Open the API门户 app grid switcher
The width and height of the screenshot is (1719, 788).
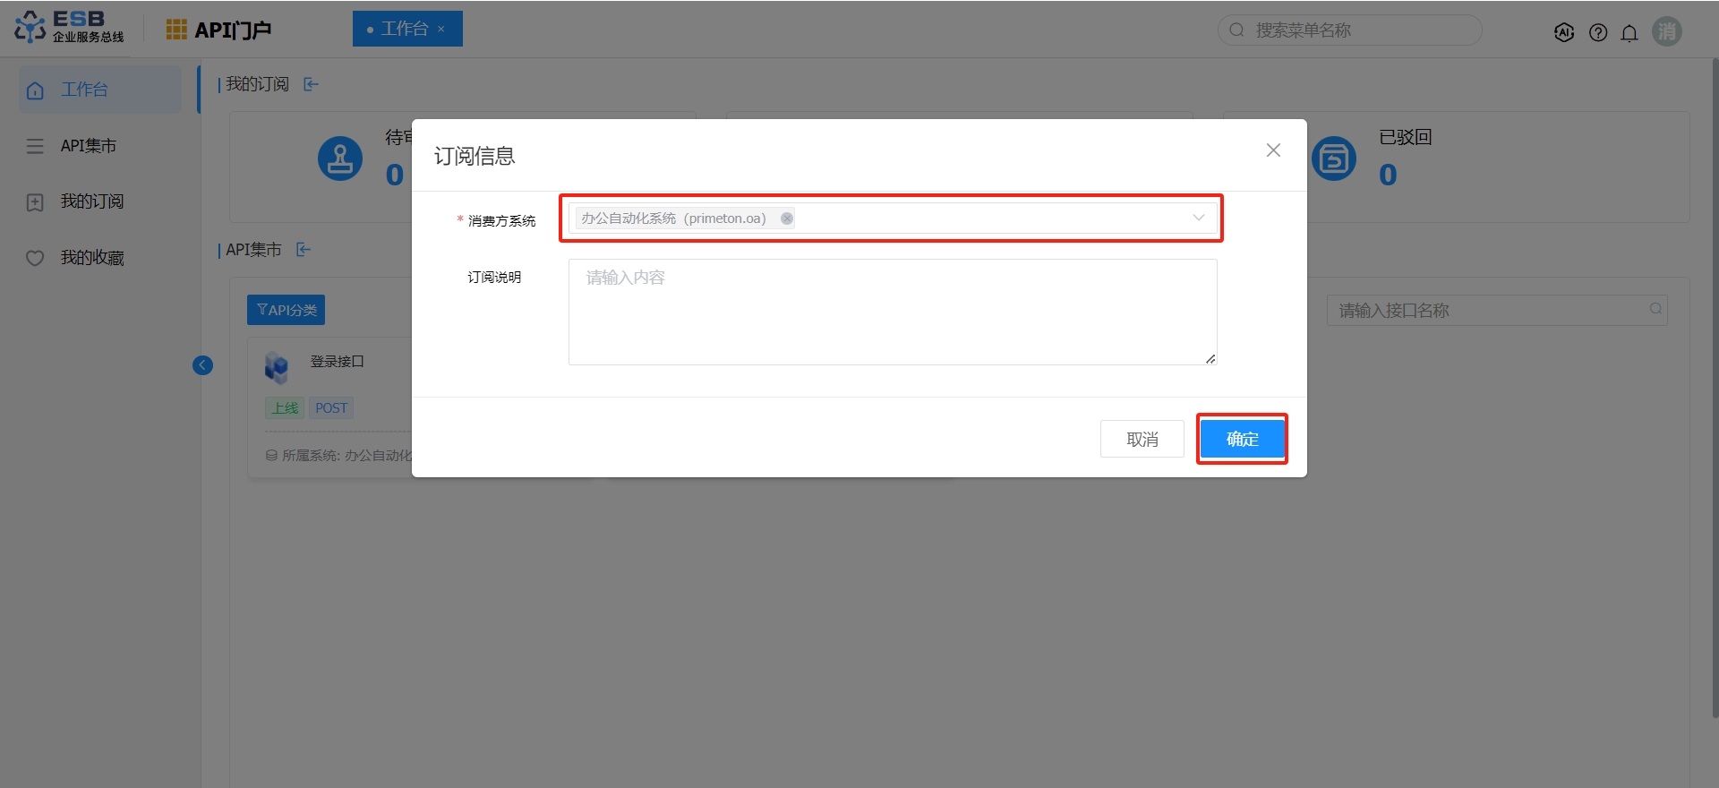176,30
